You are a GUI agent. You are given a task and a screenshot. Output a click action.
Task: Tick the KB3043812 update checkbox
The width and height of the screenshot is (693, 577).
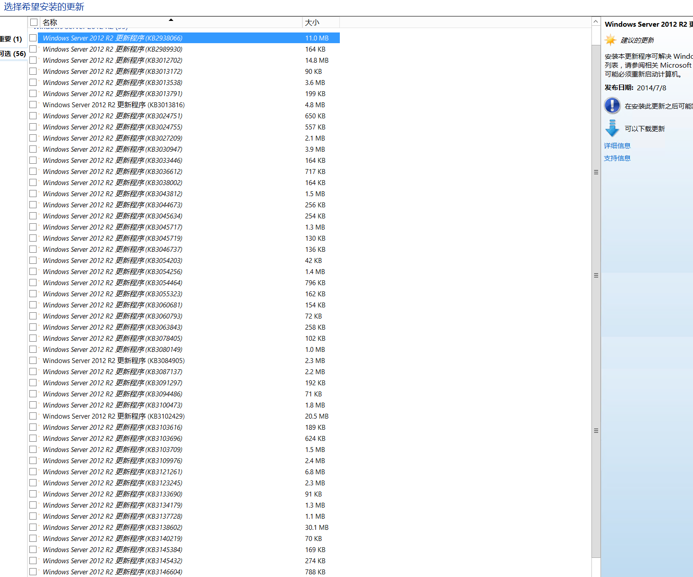(x=33, y=194)
